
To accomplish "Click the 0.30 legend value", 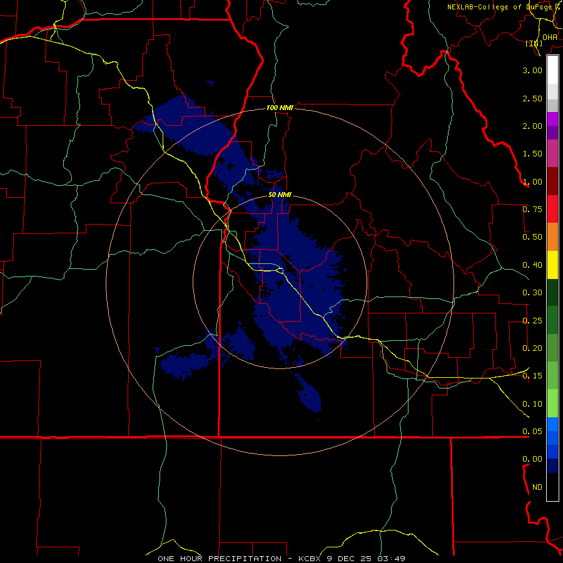I will coord(532,293).
